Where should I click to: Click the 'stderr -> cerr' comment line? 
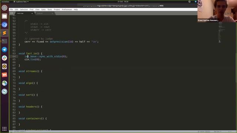coord(41,30)
